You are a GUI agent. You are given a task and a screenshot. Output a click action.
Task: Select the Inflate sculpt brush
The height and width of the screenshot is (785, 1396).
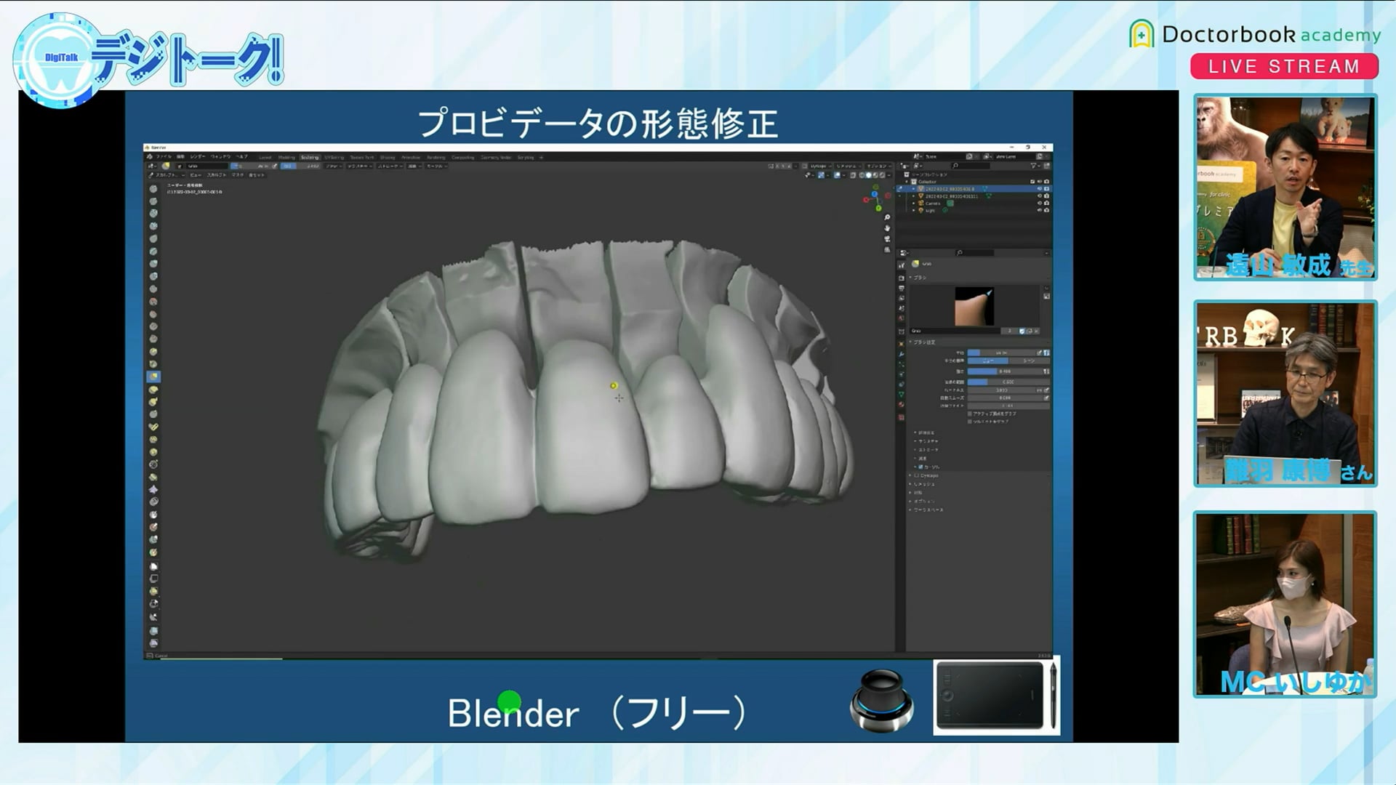[x=153, y=264]
